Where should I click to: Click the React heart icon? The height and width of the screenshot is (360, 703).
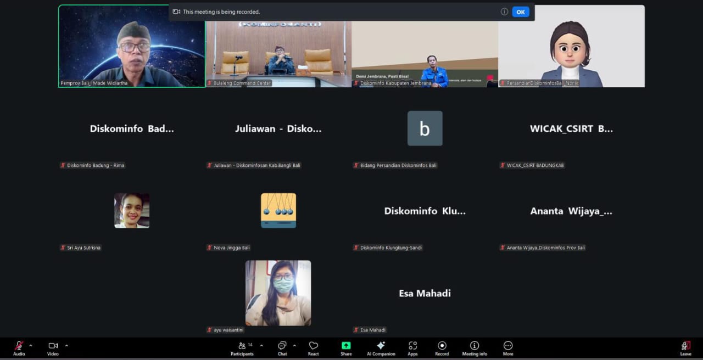tap(314, 346)
